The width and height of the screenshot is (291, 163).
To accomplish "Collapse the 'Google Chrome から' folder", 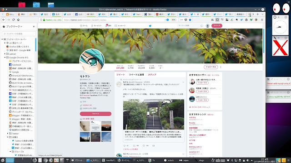I will tap(5, 58).
